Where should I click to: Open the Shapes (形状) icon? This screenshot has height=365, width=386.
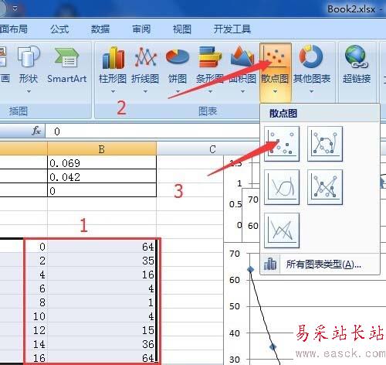[29, 56]
